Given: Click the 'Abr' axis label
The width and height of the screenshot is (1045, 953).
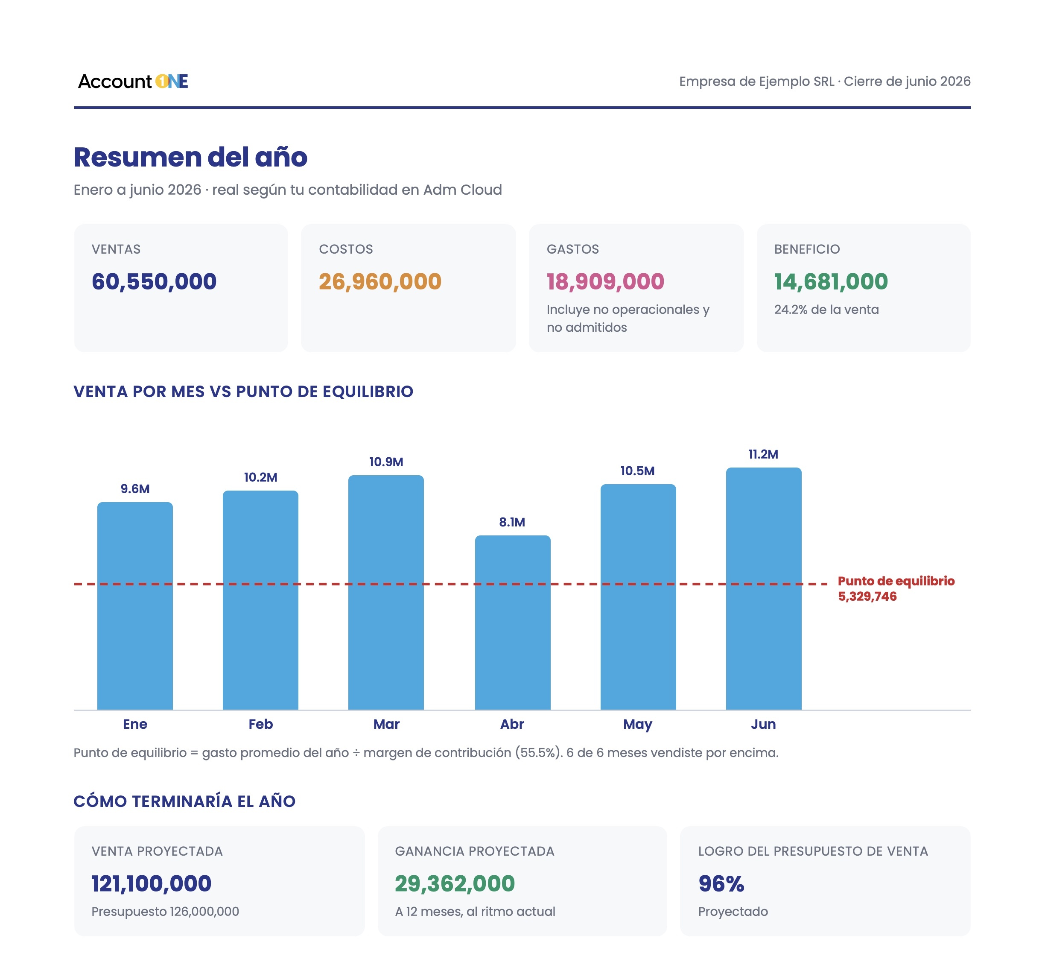Looking at the screenshot, I should click(512, 724).
